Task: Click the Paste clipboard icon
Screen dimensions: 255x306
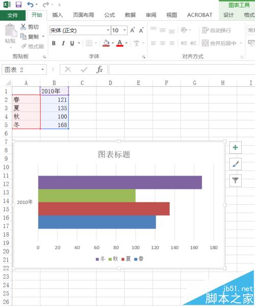Action: point(10,30)
